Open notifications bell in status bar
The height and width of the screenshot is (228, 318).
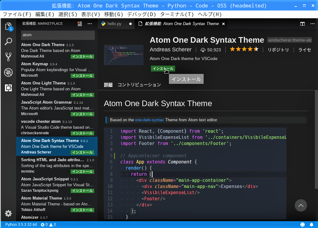pos(311,225)
